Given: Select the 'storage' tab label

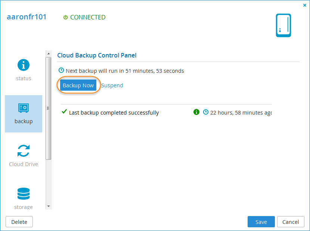Looking at the screenshot, I should click(x=24, y=207).
